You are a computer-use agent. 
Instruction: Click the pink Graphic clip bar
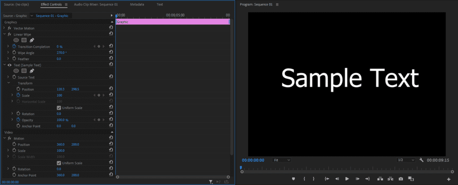click(x=173, y=22)
